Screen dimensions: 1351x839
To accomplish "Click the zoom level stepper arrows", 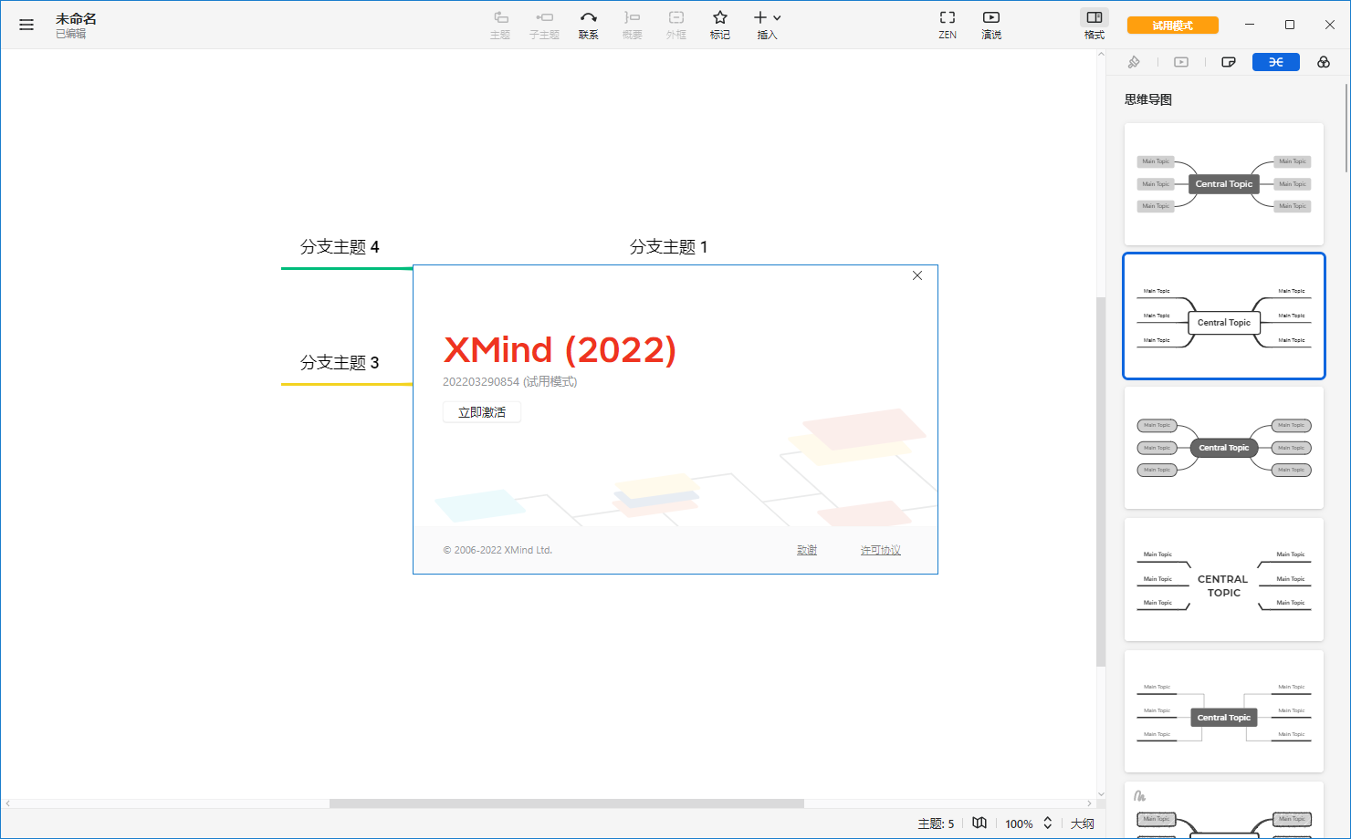I will click(x=1048, y=822).
